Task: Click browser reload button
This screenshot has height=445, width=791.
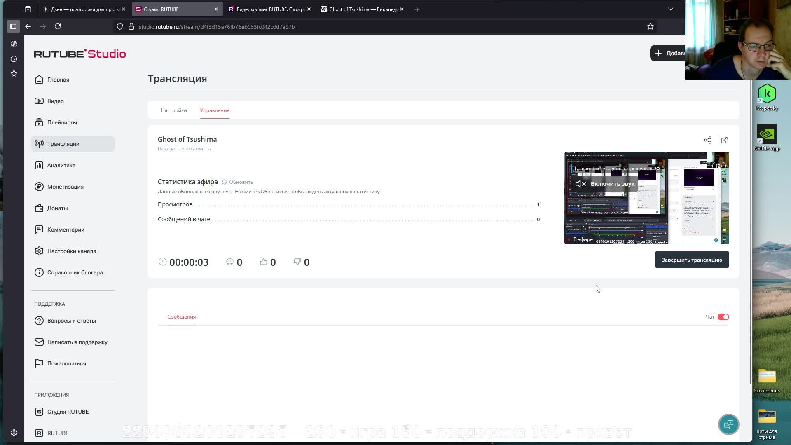Action: tap(58, 26)
